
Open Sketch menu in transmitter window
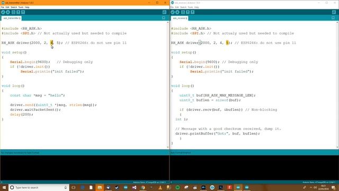14,7
